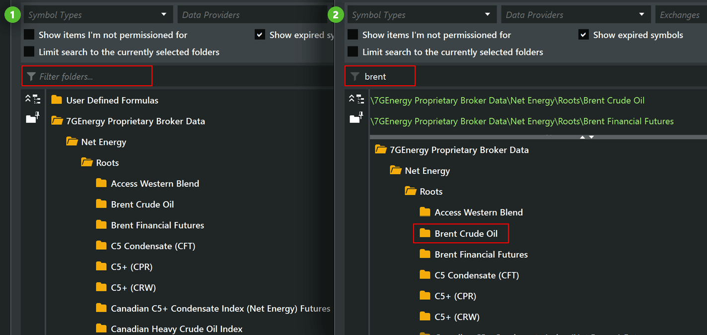Click folder icon of right Brent Crude Oil

[425, 233]
